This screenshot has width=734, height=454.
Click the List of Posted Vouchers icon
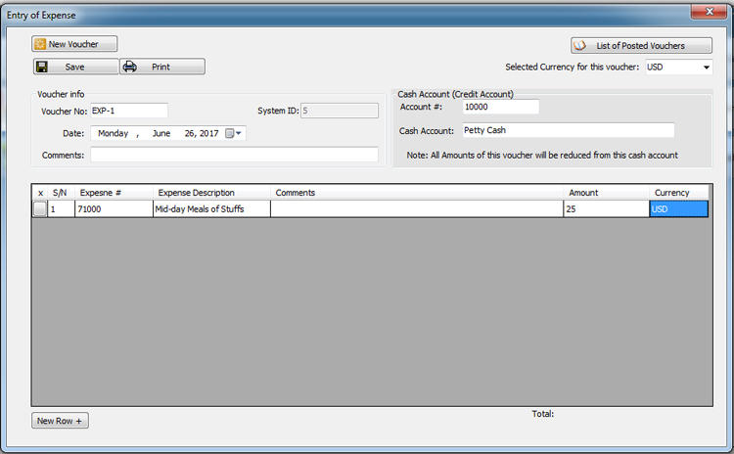(x=580, y=45)
